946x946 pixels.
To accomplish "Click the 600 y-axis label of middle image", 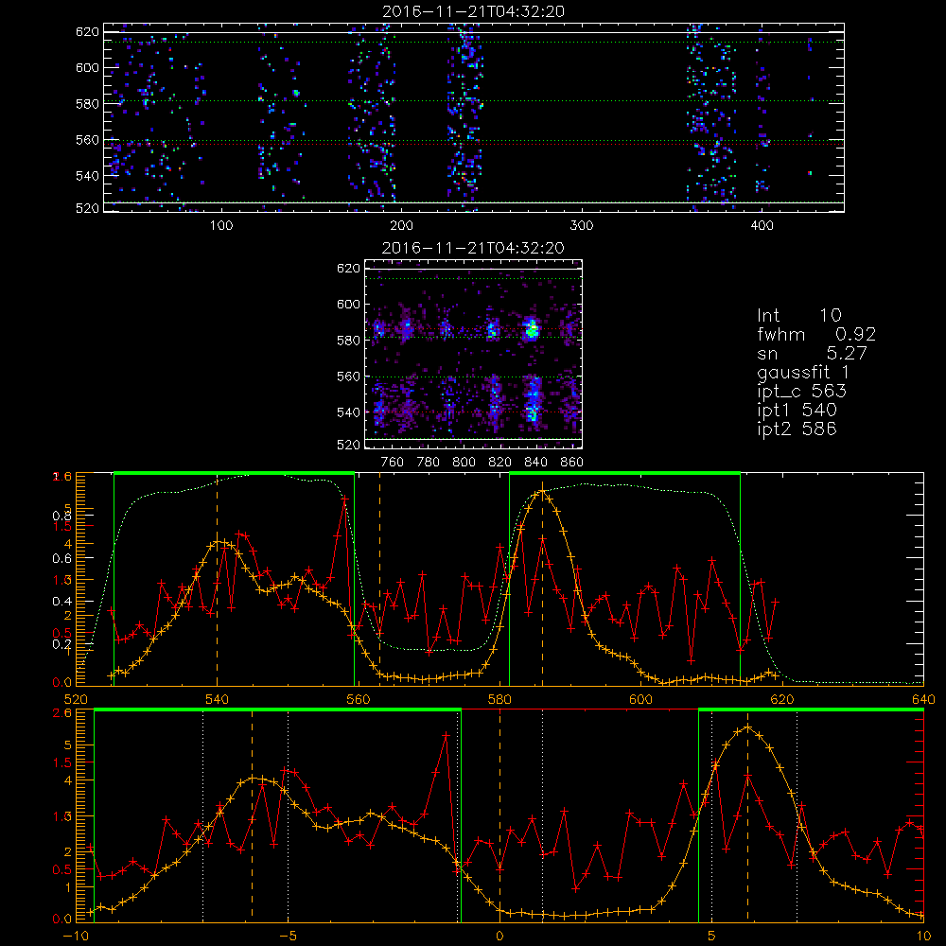I will pos(348,304).
